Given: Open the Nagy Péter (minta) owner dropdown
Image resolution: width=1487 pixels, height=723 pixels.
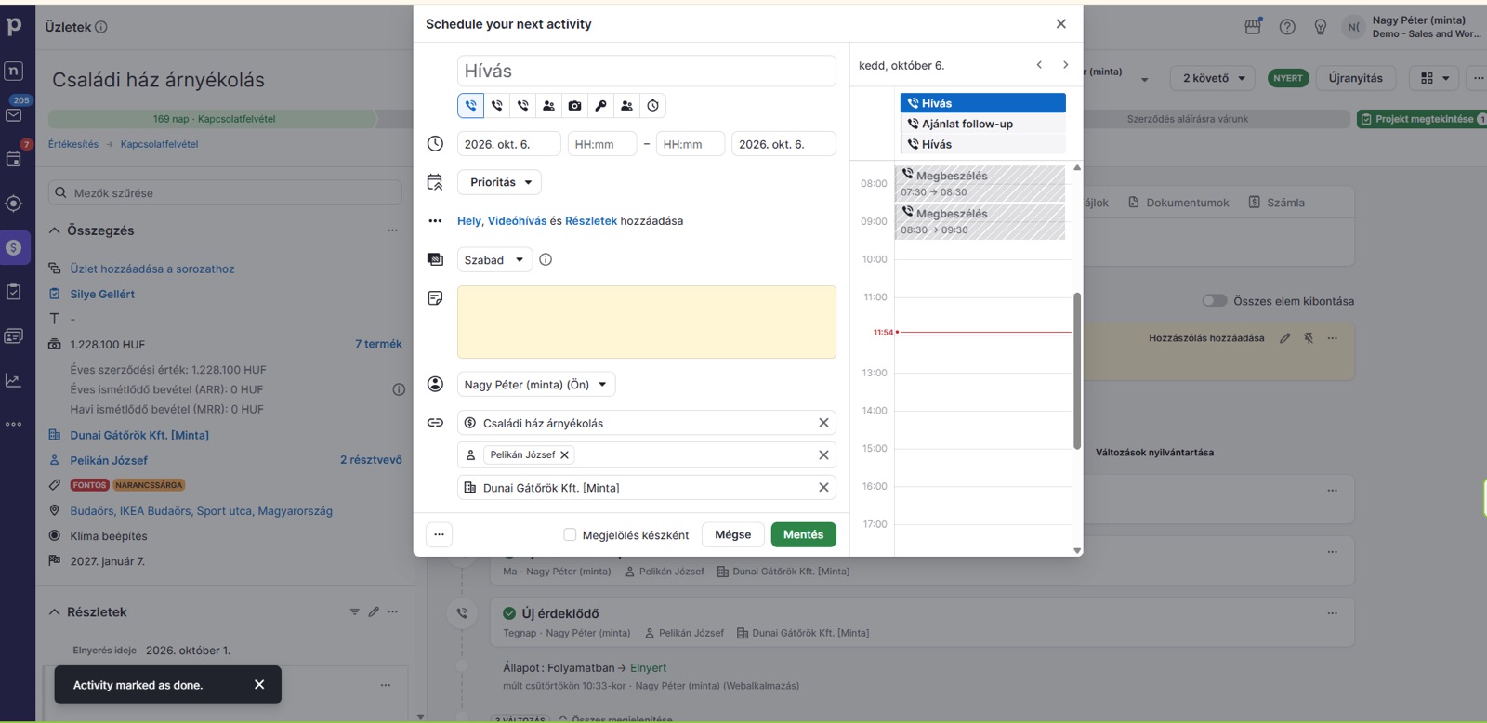Looking at the screenshot, I should (x=536, y=385).
